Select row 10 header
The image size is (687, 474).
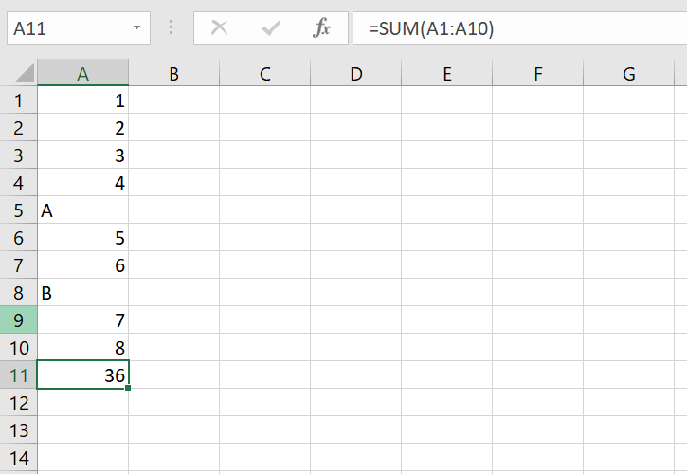(x=18, y=347)
